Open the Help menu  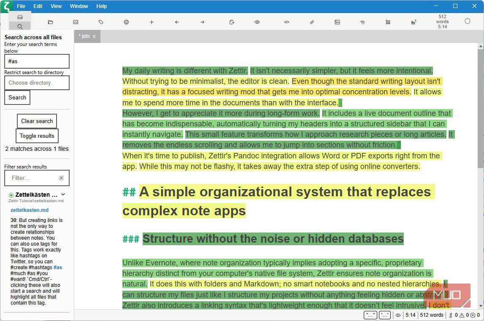tap(102, 6)
